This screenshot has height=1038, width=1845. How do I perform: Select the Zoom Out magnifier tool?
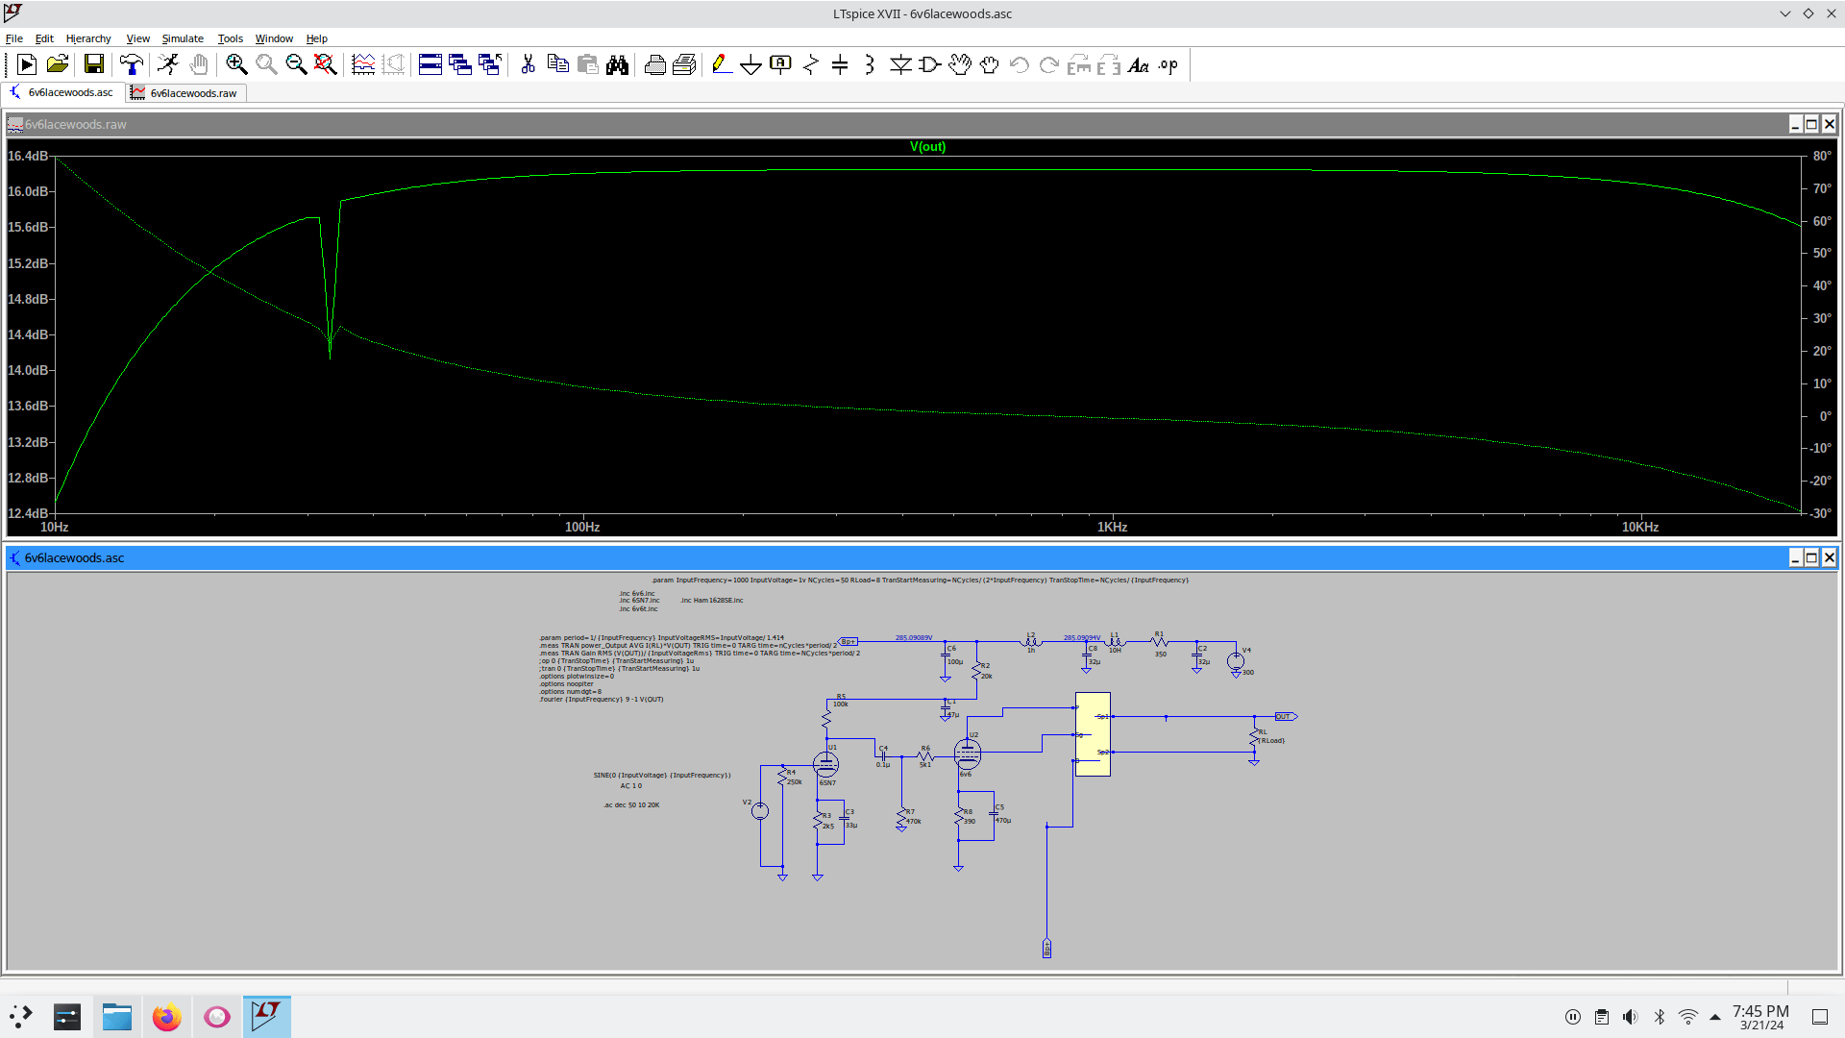[x=296, y=64]
